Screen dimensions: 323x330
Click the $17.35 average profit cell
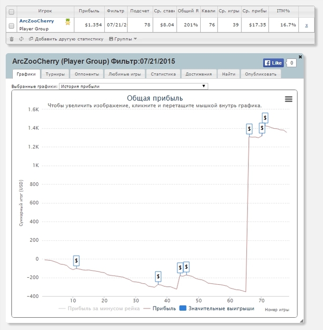click(255, 25)
